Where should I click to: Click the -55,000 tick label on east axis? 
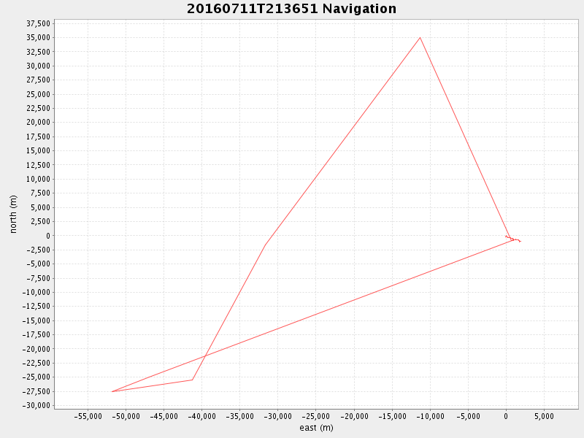tap(88, 417)
